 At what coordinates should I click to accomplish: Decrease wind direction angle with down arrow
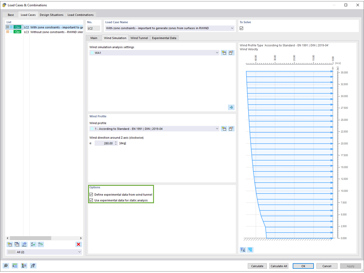click(116, 144)
